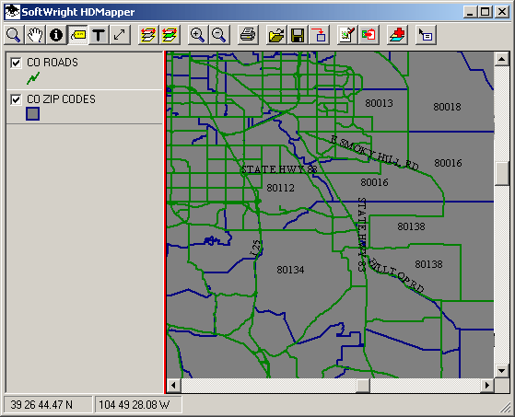Print the map with printer icon
Screen dimensions: 515x417
pos(248,35)
